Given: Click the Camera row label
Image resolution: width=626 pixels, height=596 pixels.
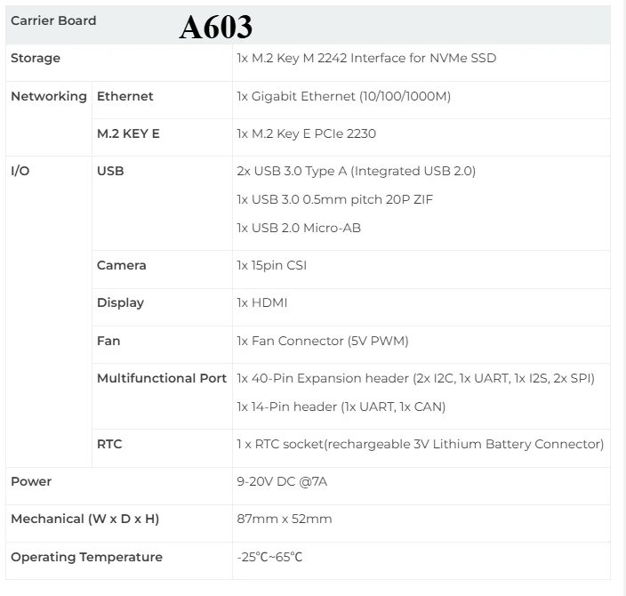Looking at the screenshot, I should coord(122,265).
